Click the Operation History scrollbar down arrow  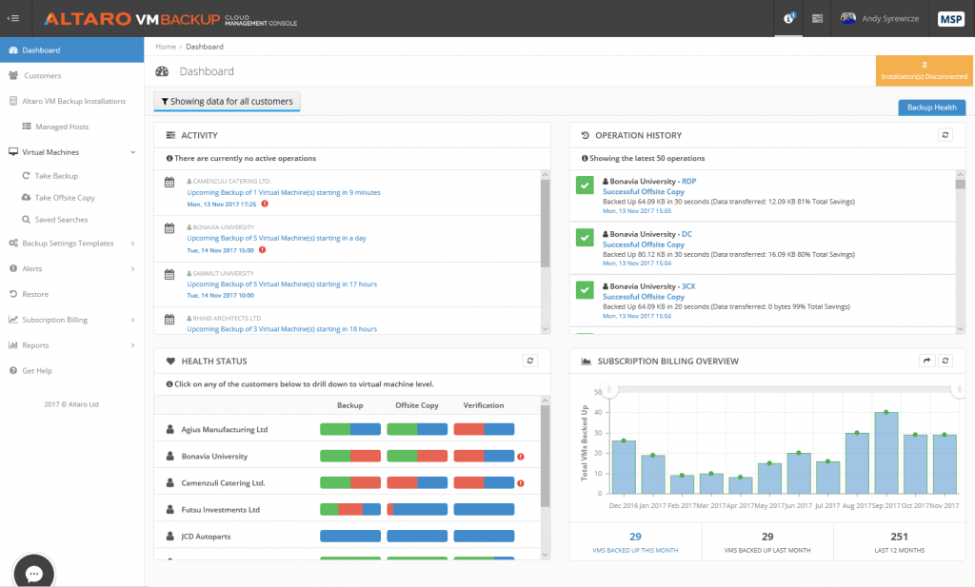click(960, 328)
